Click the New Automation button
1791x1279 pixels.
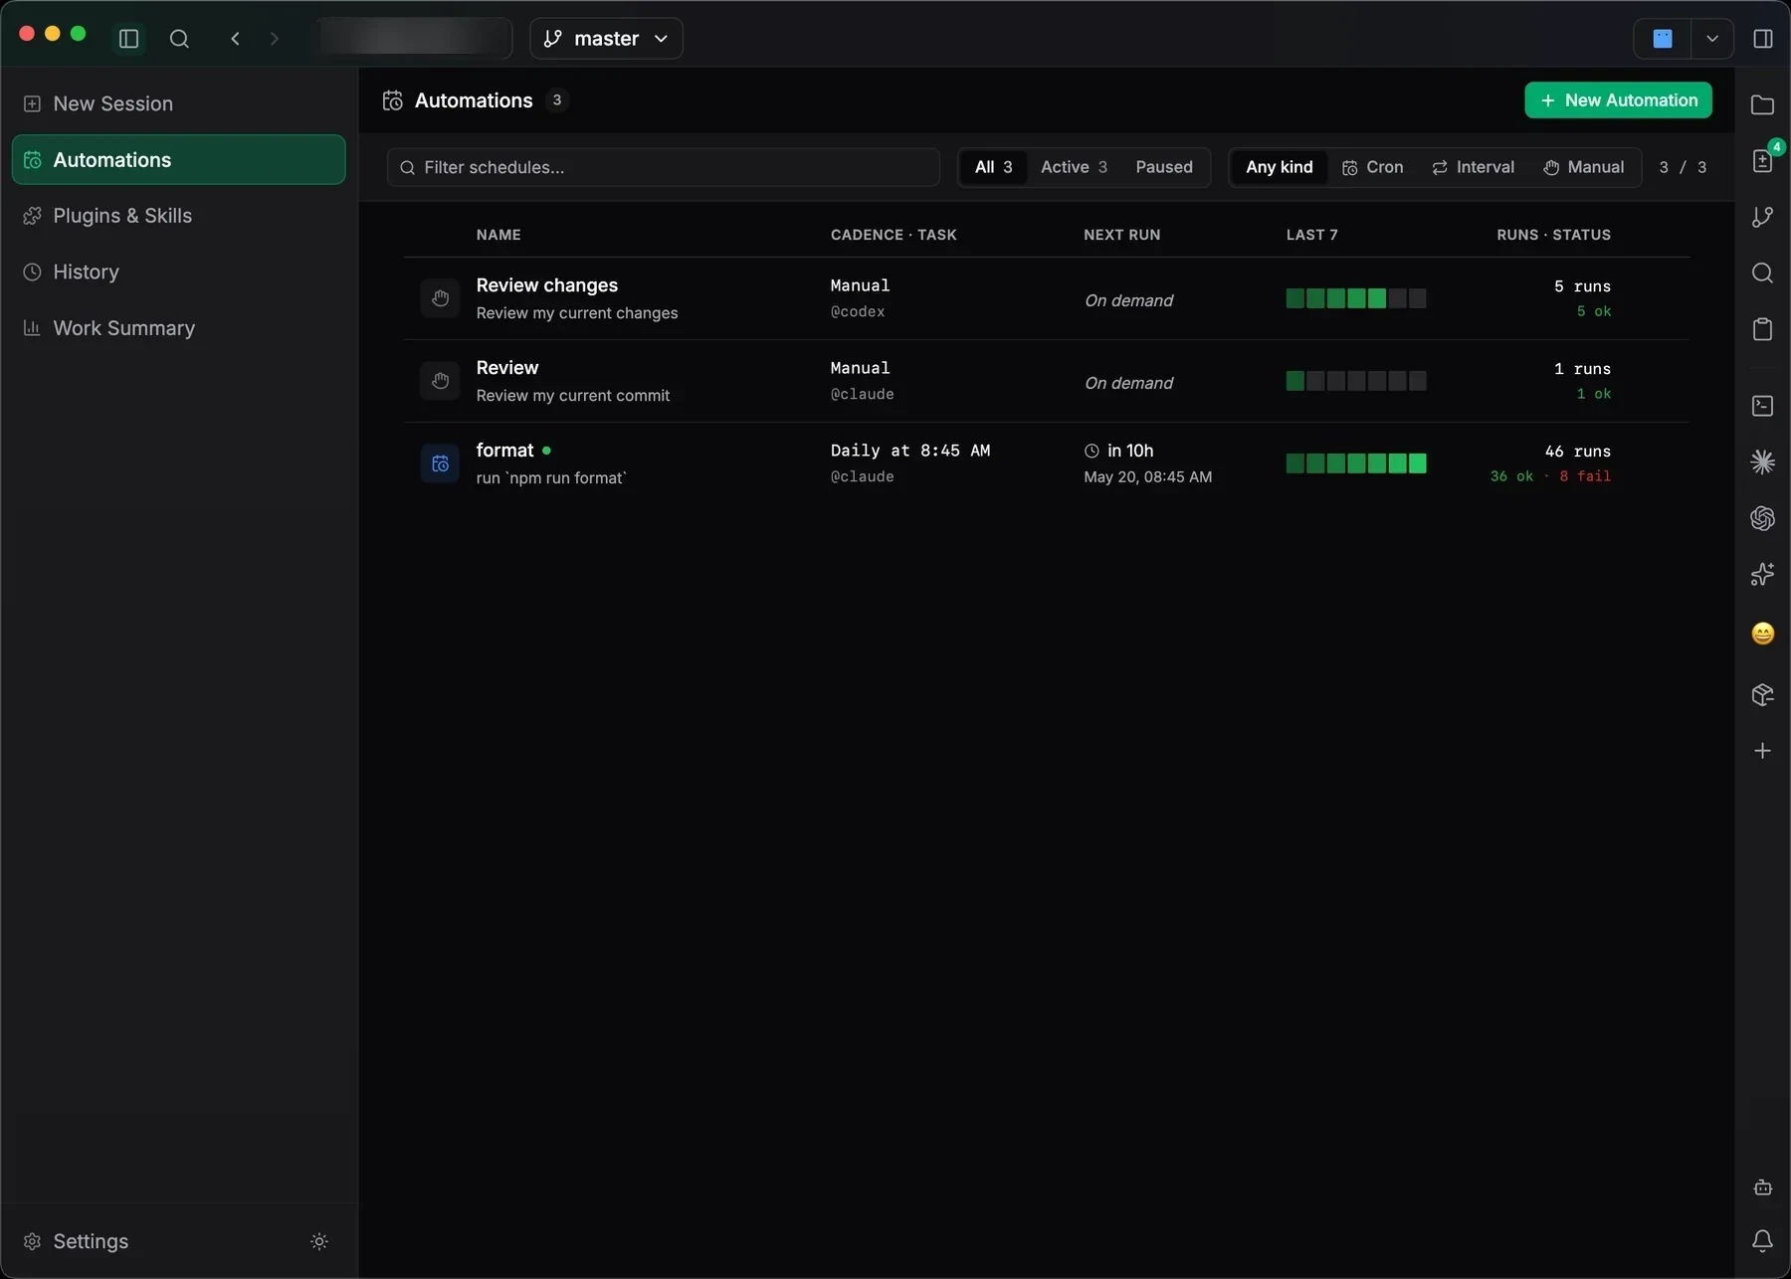[1618, 100]
